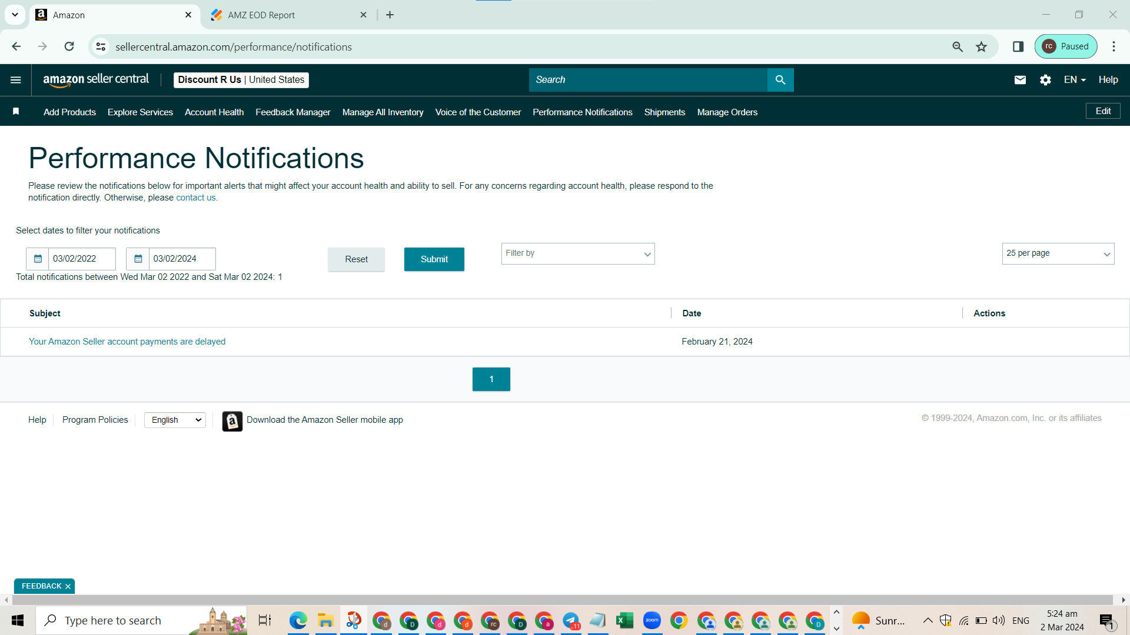
Task: Launch Microsoft Edge from the taskbar
Action: (298, 620)
